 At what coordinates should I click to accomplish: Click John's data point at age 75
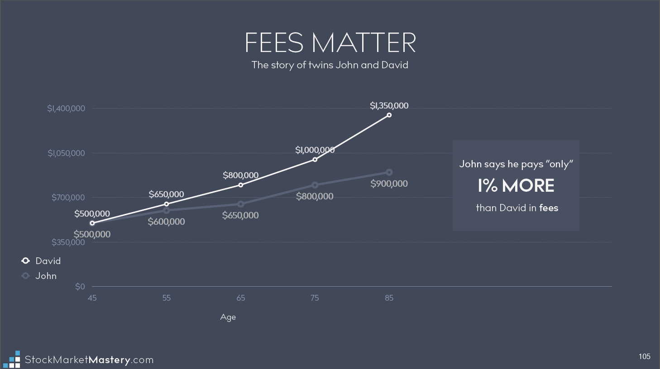[x=315, y=185]
